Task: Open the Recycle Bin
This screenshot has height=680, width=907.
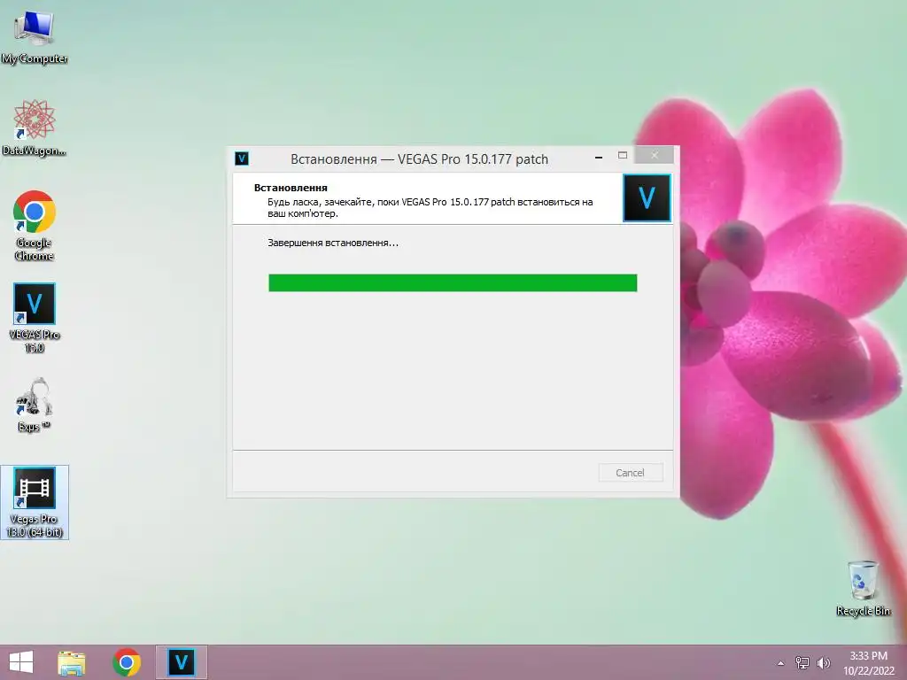Action: tap(863, 588)
